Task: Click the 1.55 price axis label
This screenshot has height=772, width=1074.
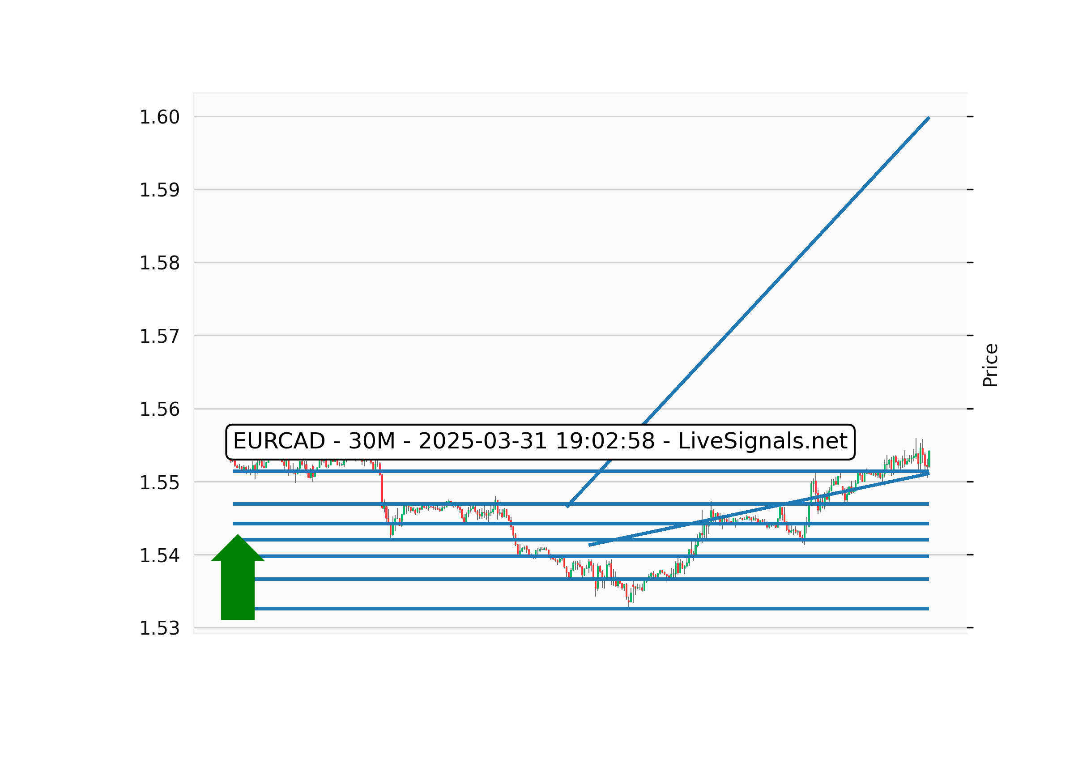Action: click(159, 482)
